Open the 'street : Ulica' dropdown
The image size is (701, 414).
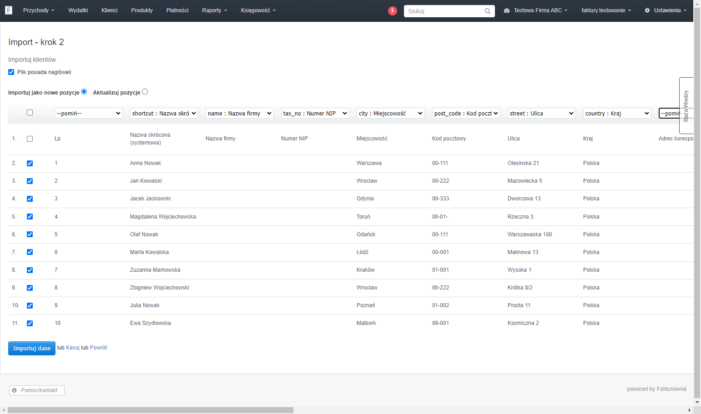(542, 113)
